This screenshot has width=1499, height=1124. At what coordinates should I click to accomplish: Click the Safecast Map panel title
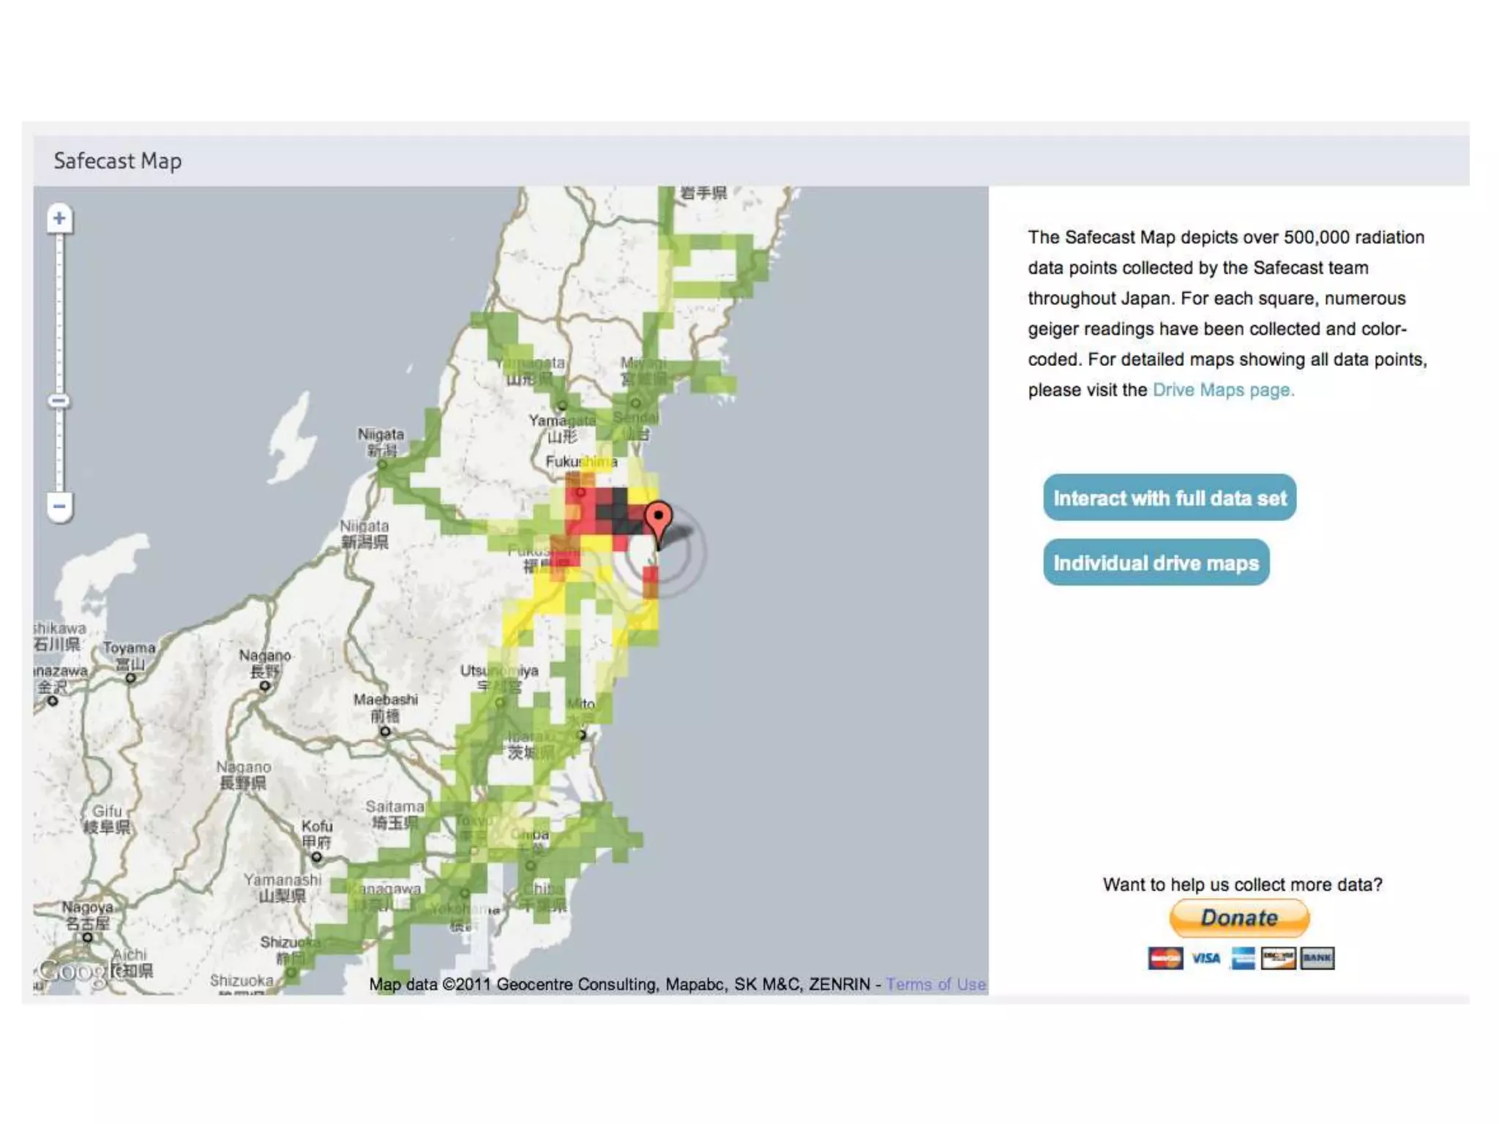click(x=118, y=161)
